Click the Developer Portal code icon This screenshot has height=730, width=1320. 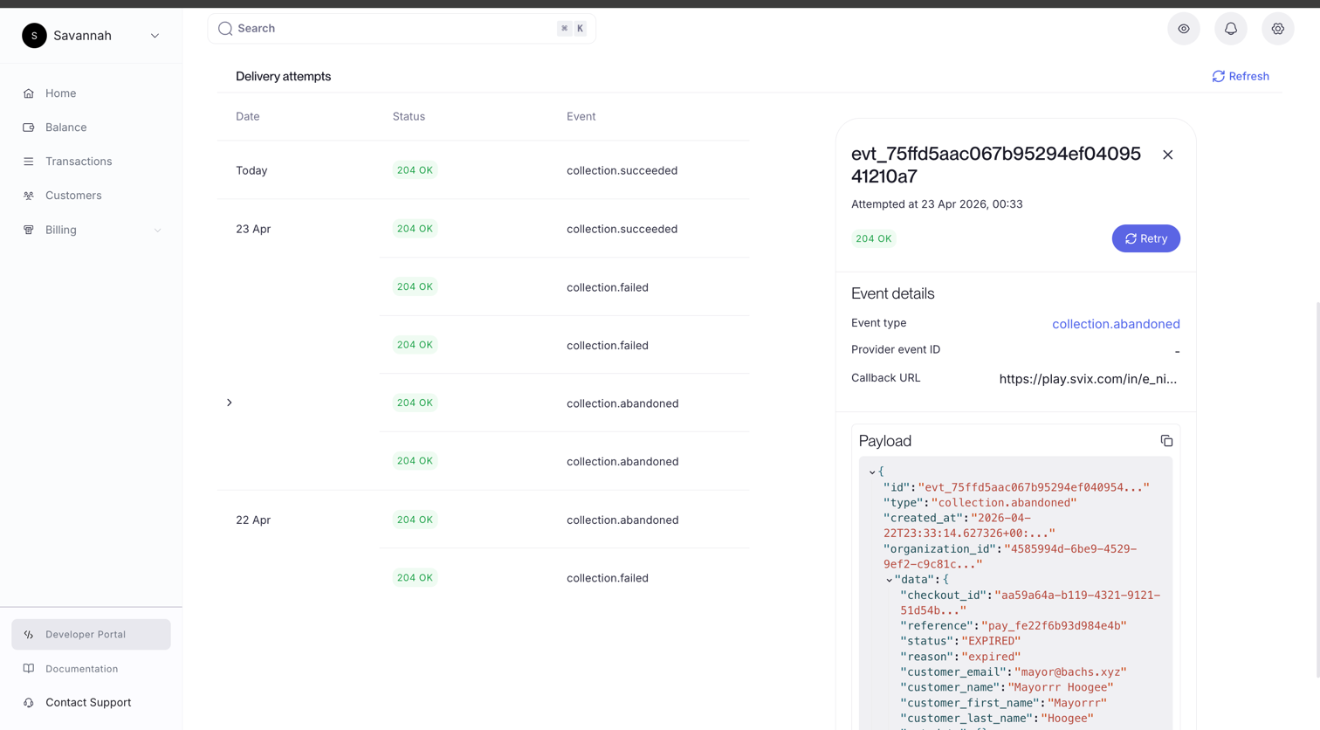[x=29, y=635]
